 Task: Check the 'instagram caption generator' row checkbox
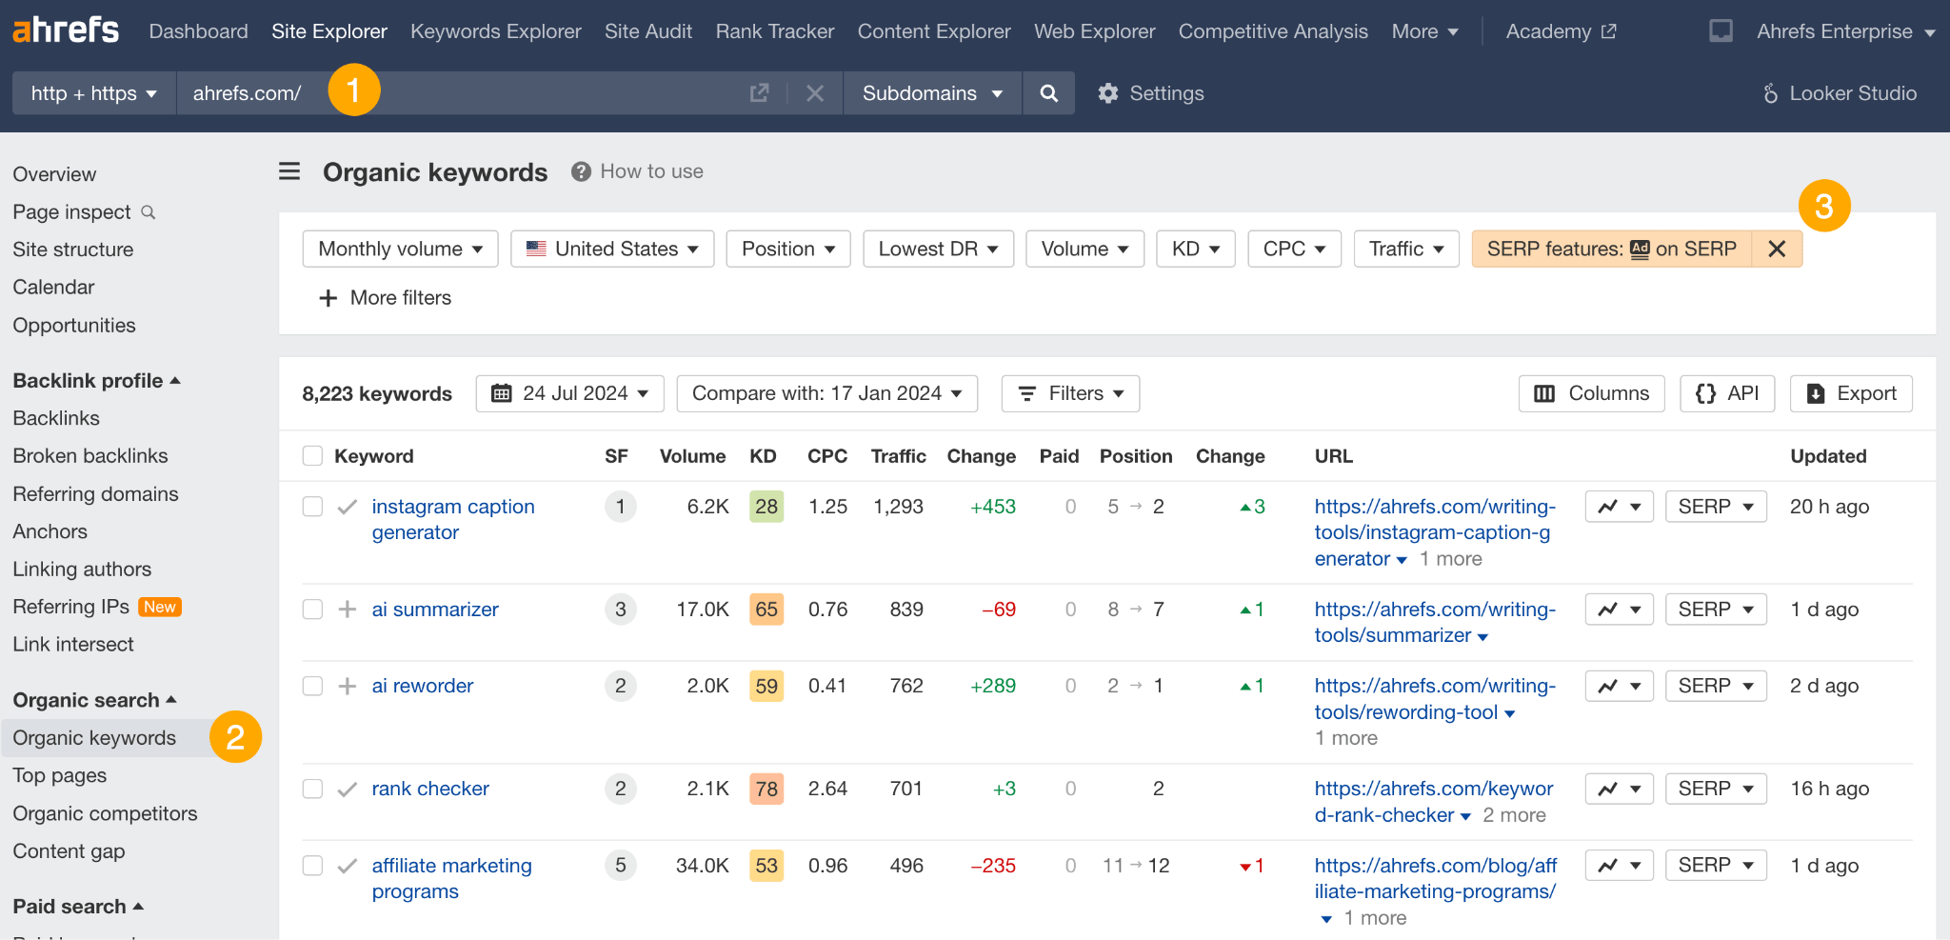(x=312, y=506)
